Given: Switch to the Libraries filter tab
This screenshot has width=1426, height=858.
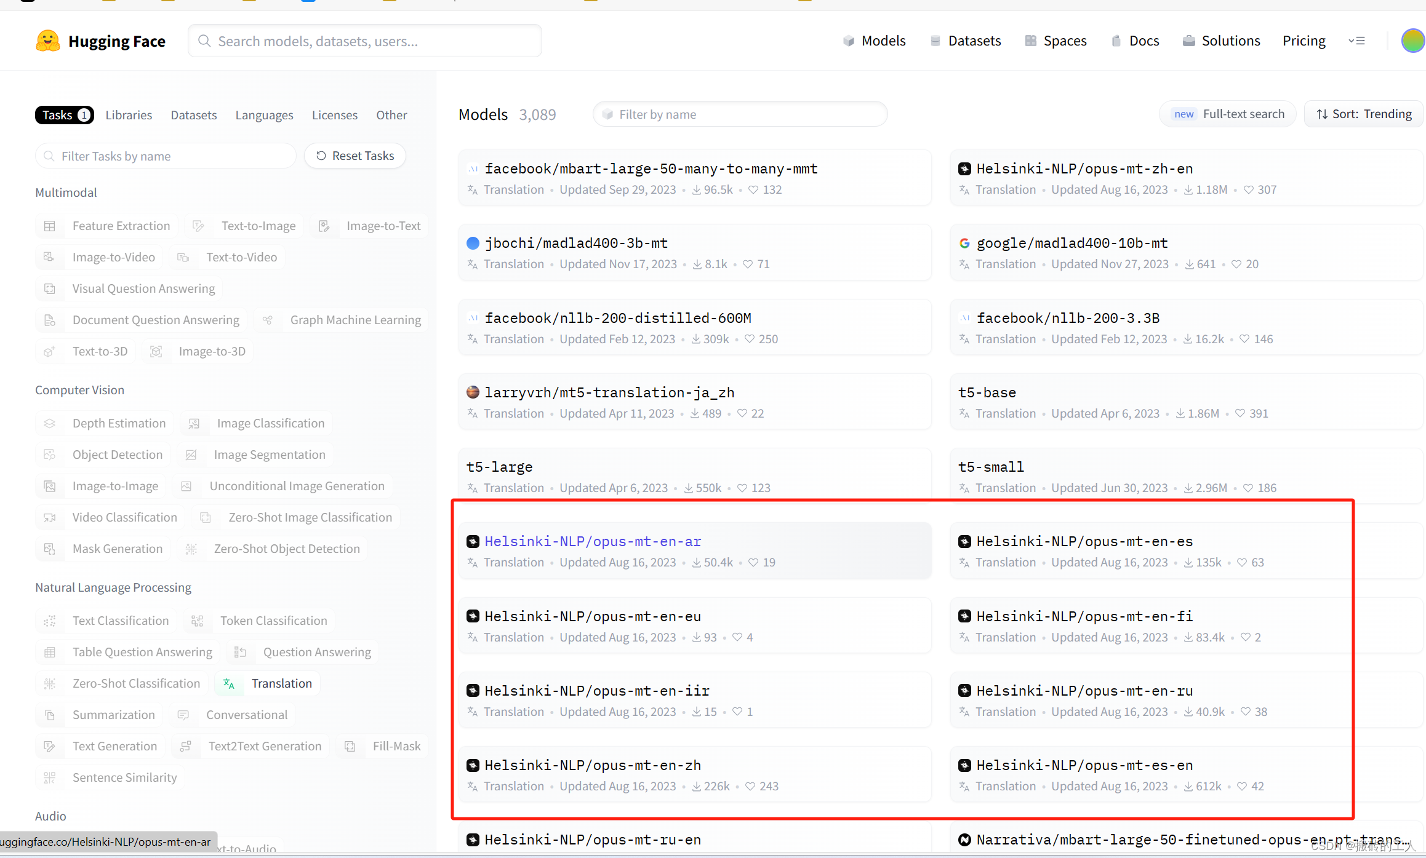Looking at the screenshot, I should point(129,116).
